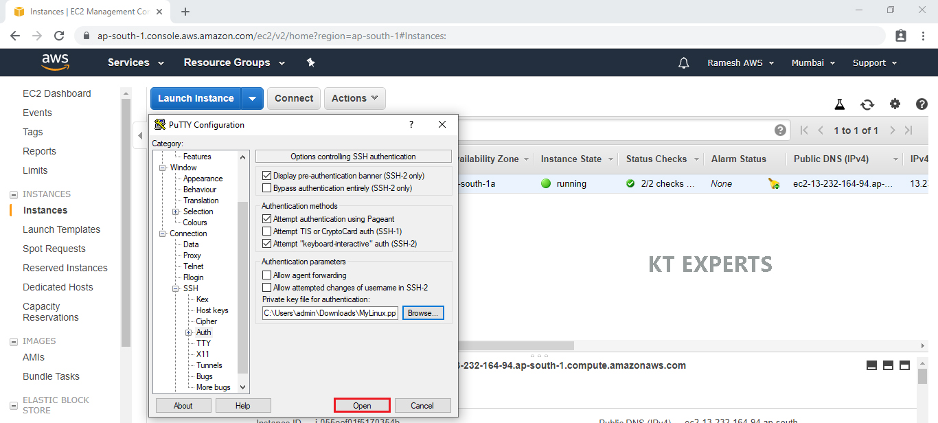Click the alarm status add icon

pos(774,183)
